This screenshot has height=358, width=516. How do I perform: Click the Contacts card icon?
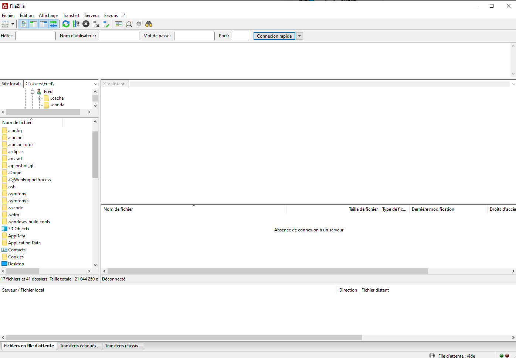point(4,250)
